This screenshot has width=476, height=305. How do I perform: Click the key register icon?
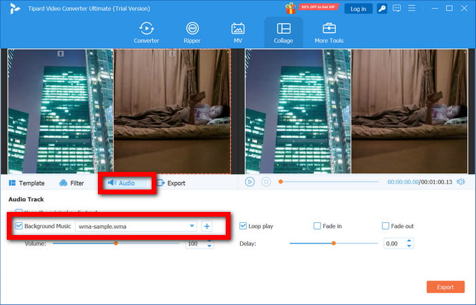click(x=382, y=9)
